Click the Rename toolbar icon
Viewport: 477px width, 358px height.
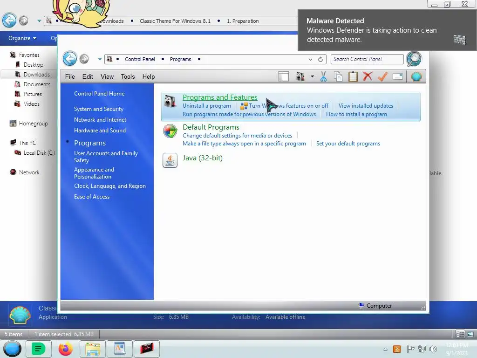[398, 76]
